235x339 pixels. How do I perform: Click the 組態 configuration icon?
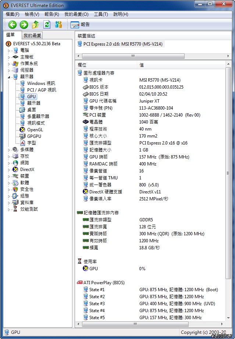[x=15, y=196]
